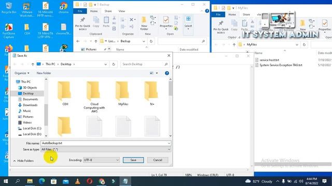Select System Service Exception TAG.txt file
This screenshot has height=186, width=332.
pos(281,65)
